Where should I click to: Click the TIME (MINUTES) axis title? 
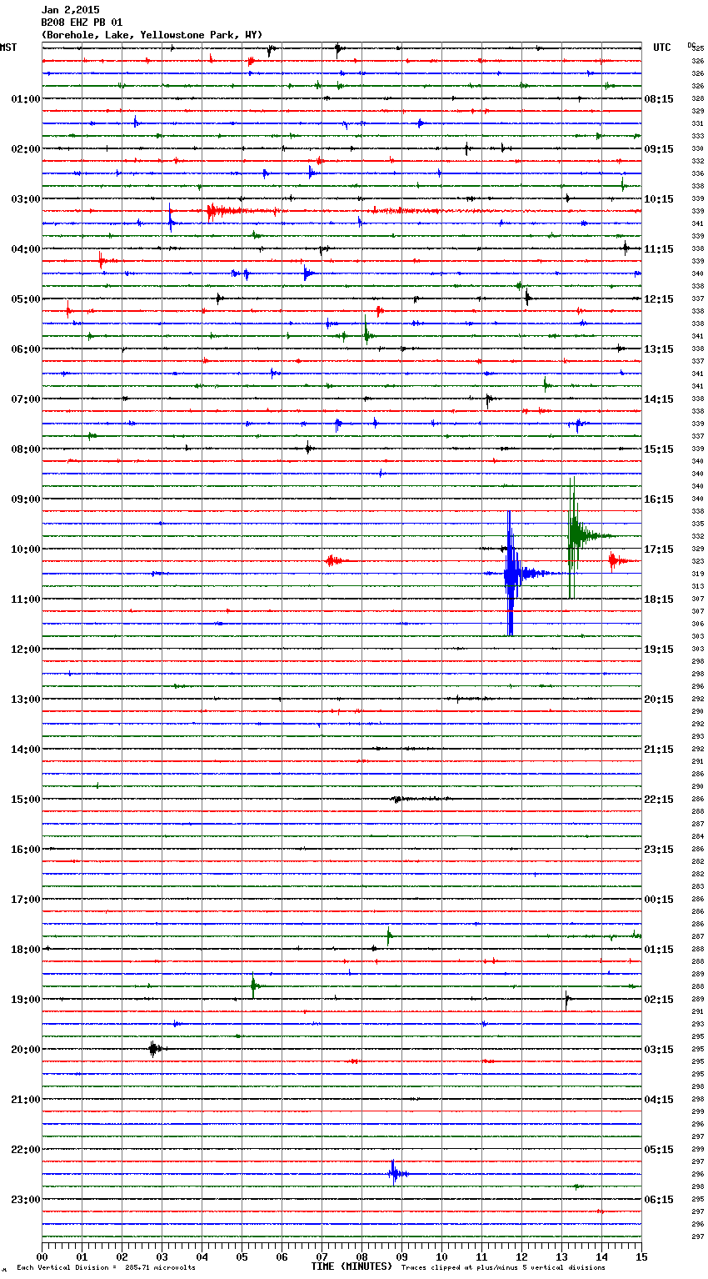[x=352, y=1266]
